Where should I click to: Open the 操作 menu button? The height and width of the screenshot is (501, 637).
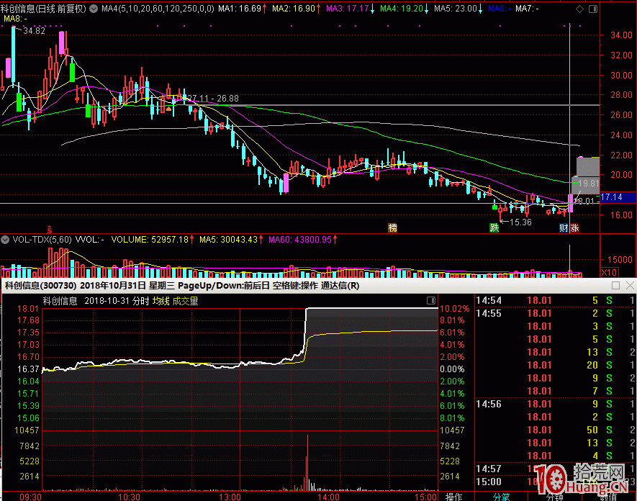point(453,496)
